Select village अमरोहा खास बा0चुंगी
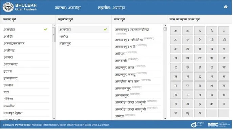 point(137,109)
